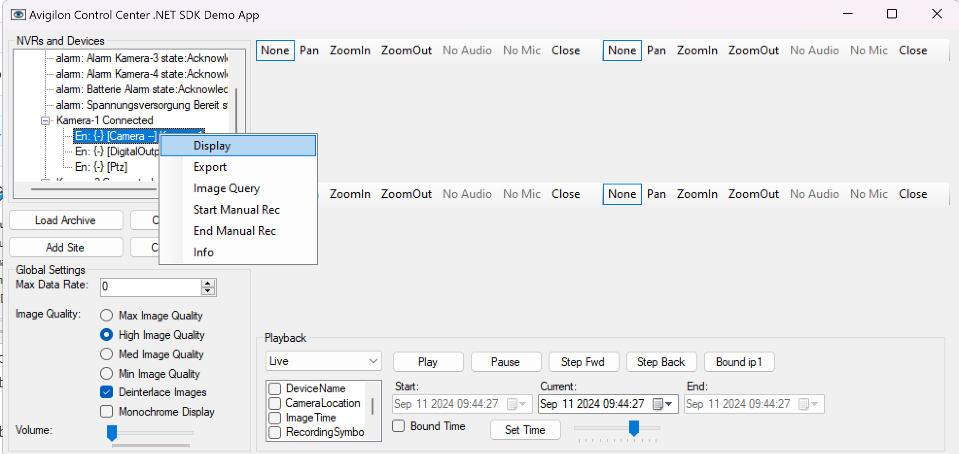Viewport: 959px width, 454px height.
Task: Click None in lower-right video pane toolbar
Action: (622, 194)
